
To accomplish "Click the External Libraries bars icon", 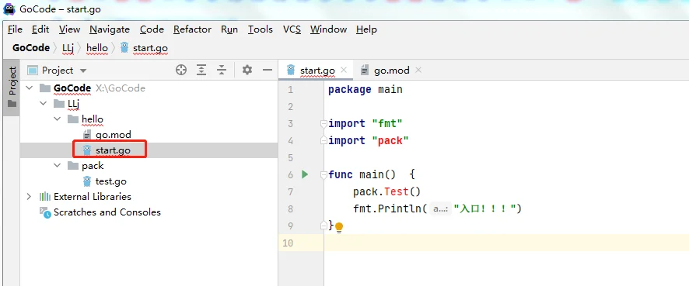I will (x=45, y=197).
